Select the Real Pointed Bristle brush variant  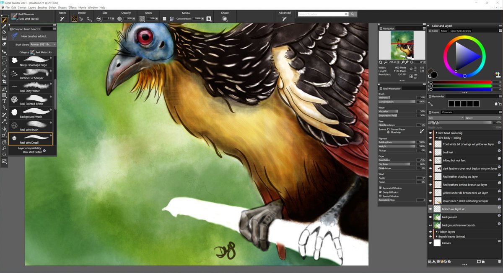(31, 100)
